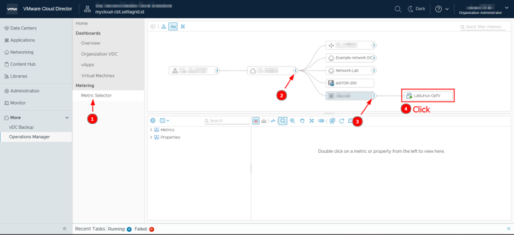The height and width of the screenshot is (235, 514).
Task: Click the Properties tree label
Action: [x=170, y=137]
